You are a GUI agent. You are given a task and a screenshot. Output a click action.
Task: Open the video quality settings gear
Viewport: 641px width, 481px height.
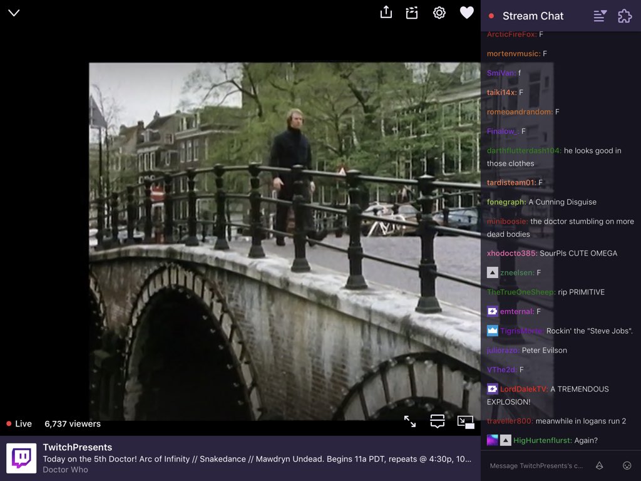(439, 13)
